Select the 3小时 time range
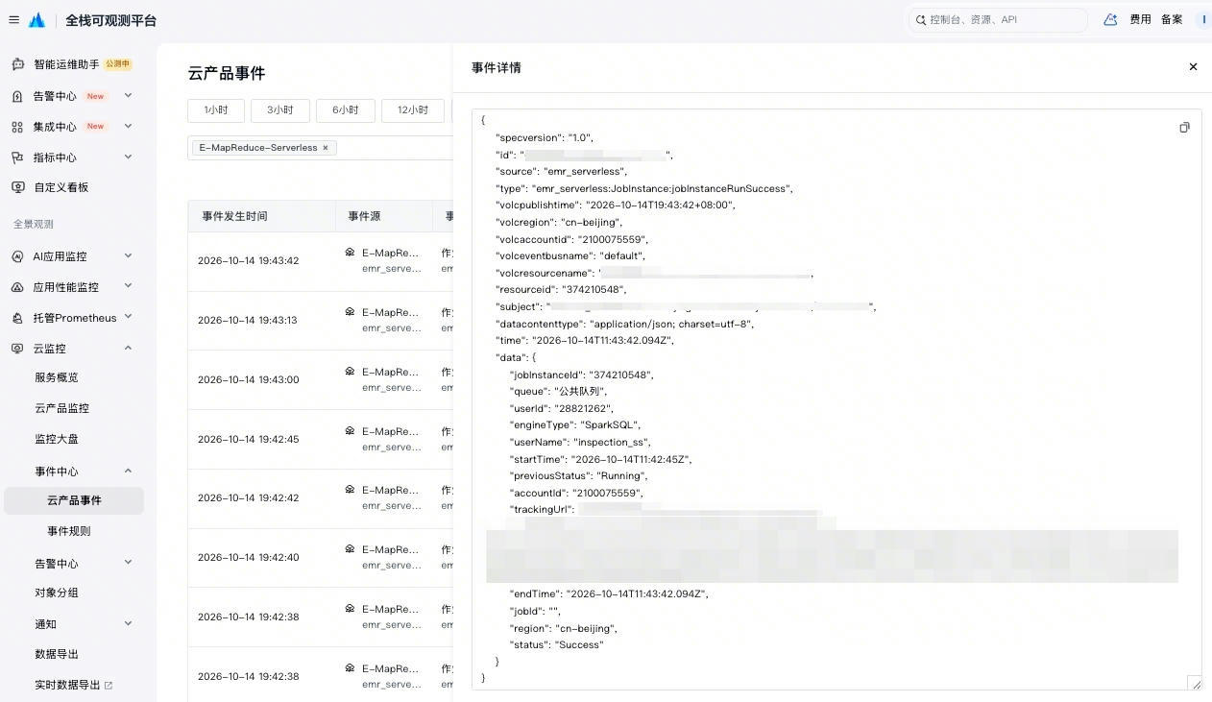 tap(280, 110)
